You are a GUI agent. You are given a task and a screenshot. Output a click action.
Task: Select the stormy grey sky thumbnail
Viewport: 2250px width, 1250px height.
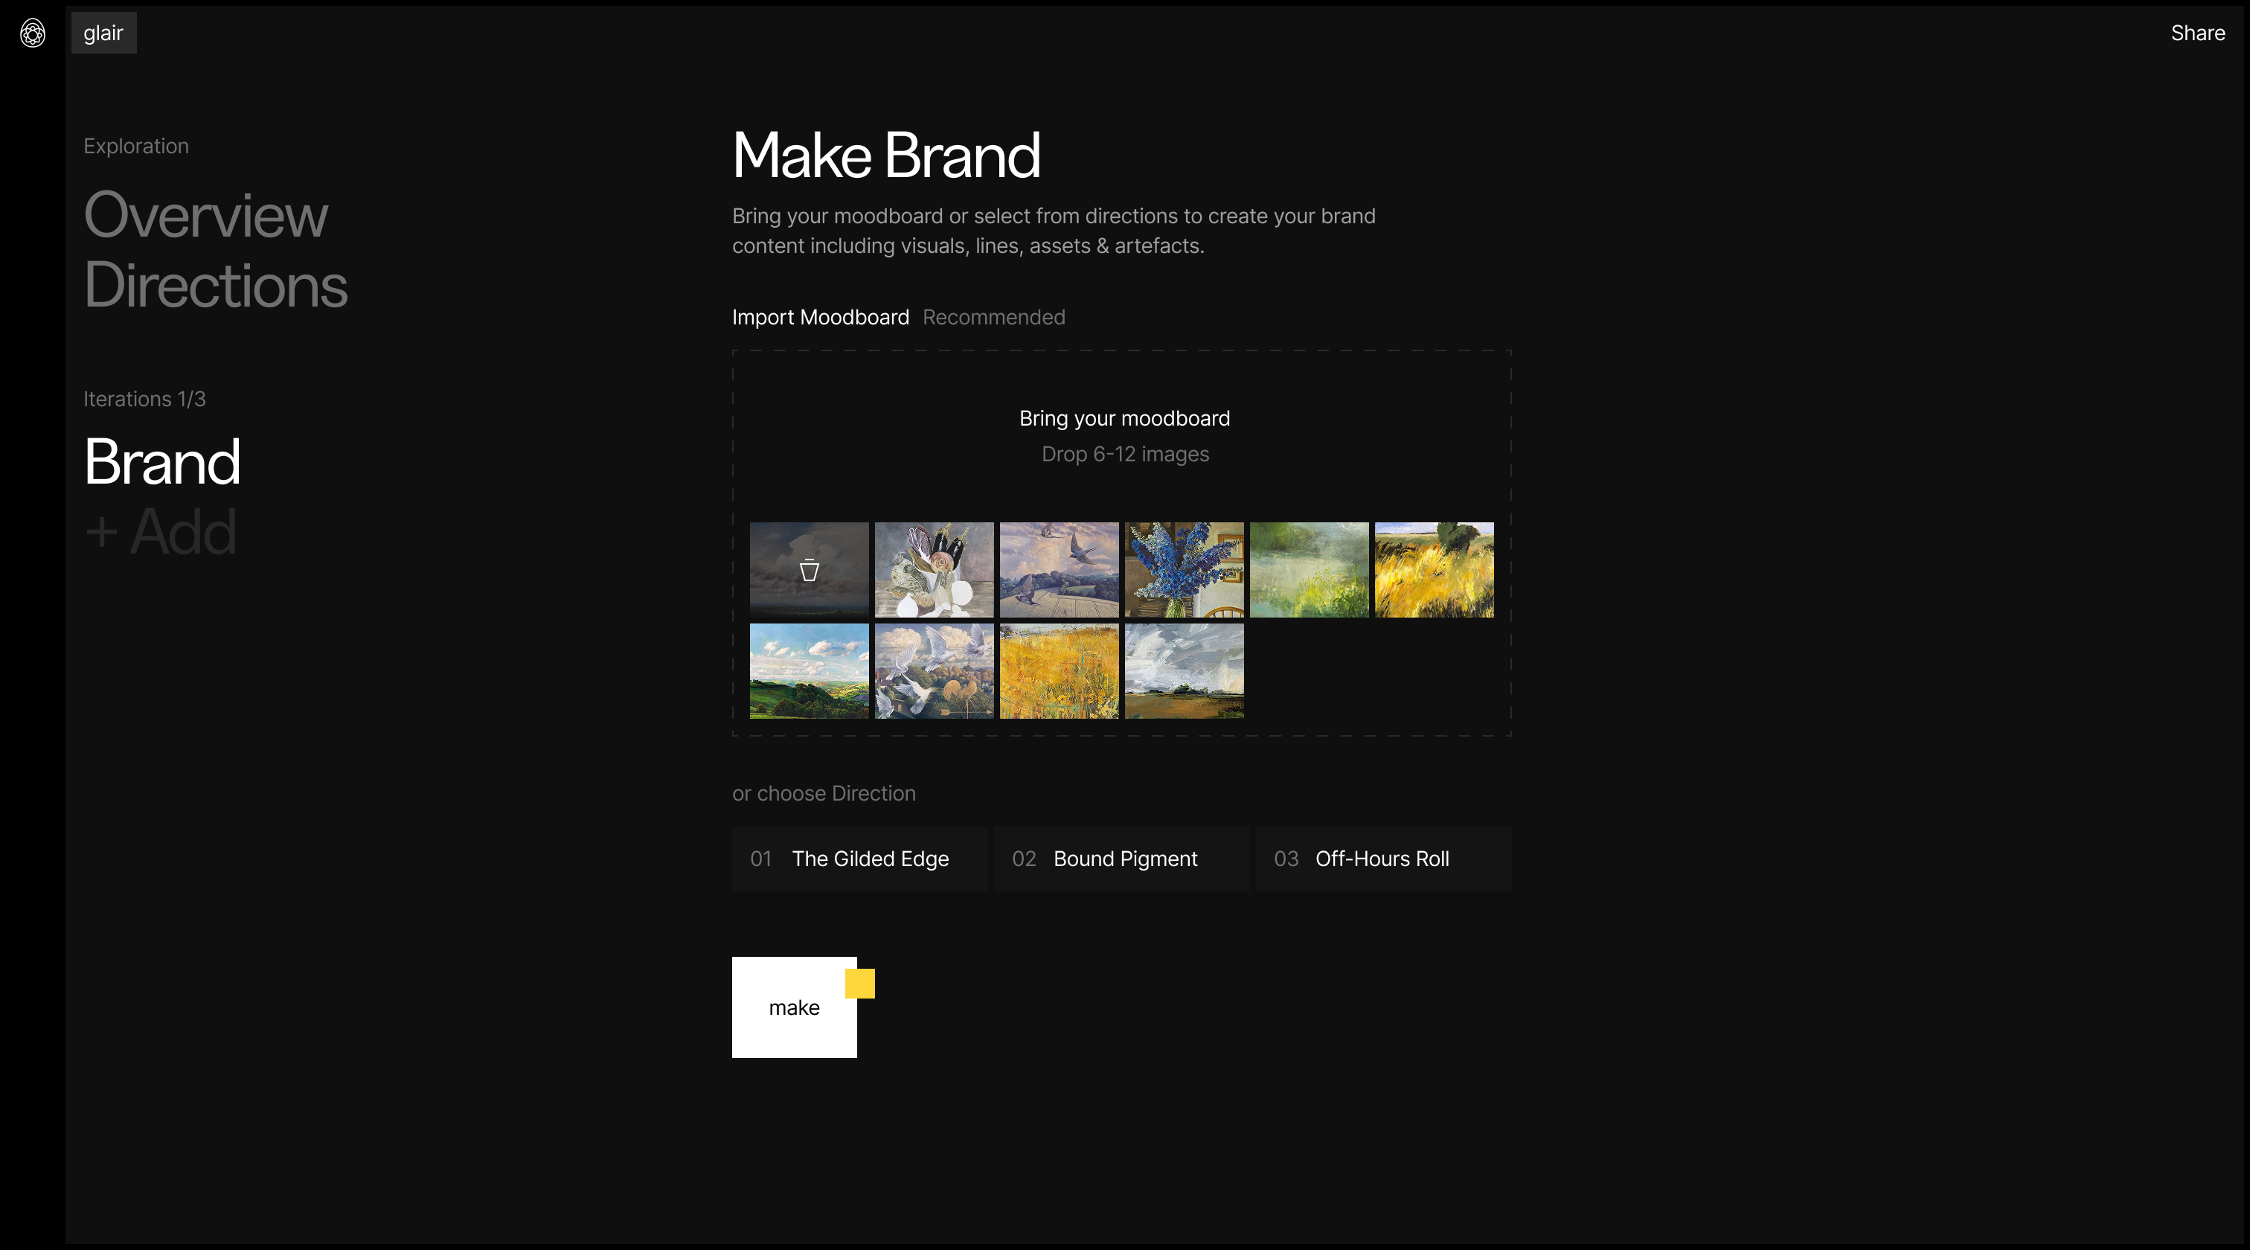1184,671
